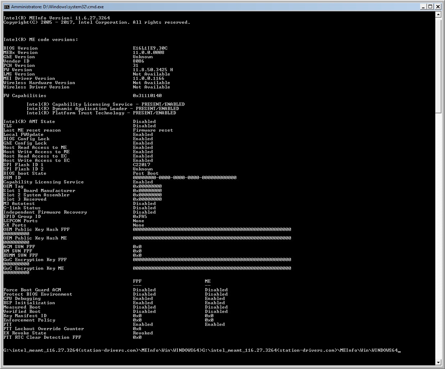The height and width of the screenshot is (369, 445).
Task: Click MEI Driver Version value 11.0.0.1166
Action: pyautogui.click(x=149, y=78)
